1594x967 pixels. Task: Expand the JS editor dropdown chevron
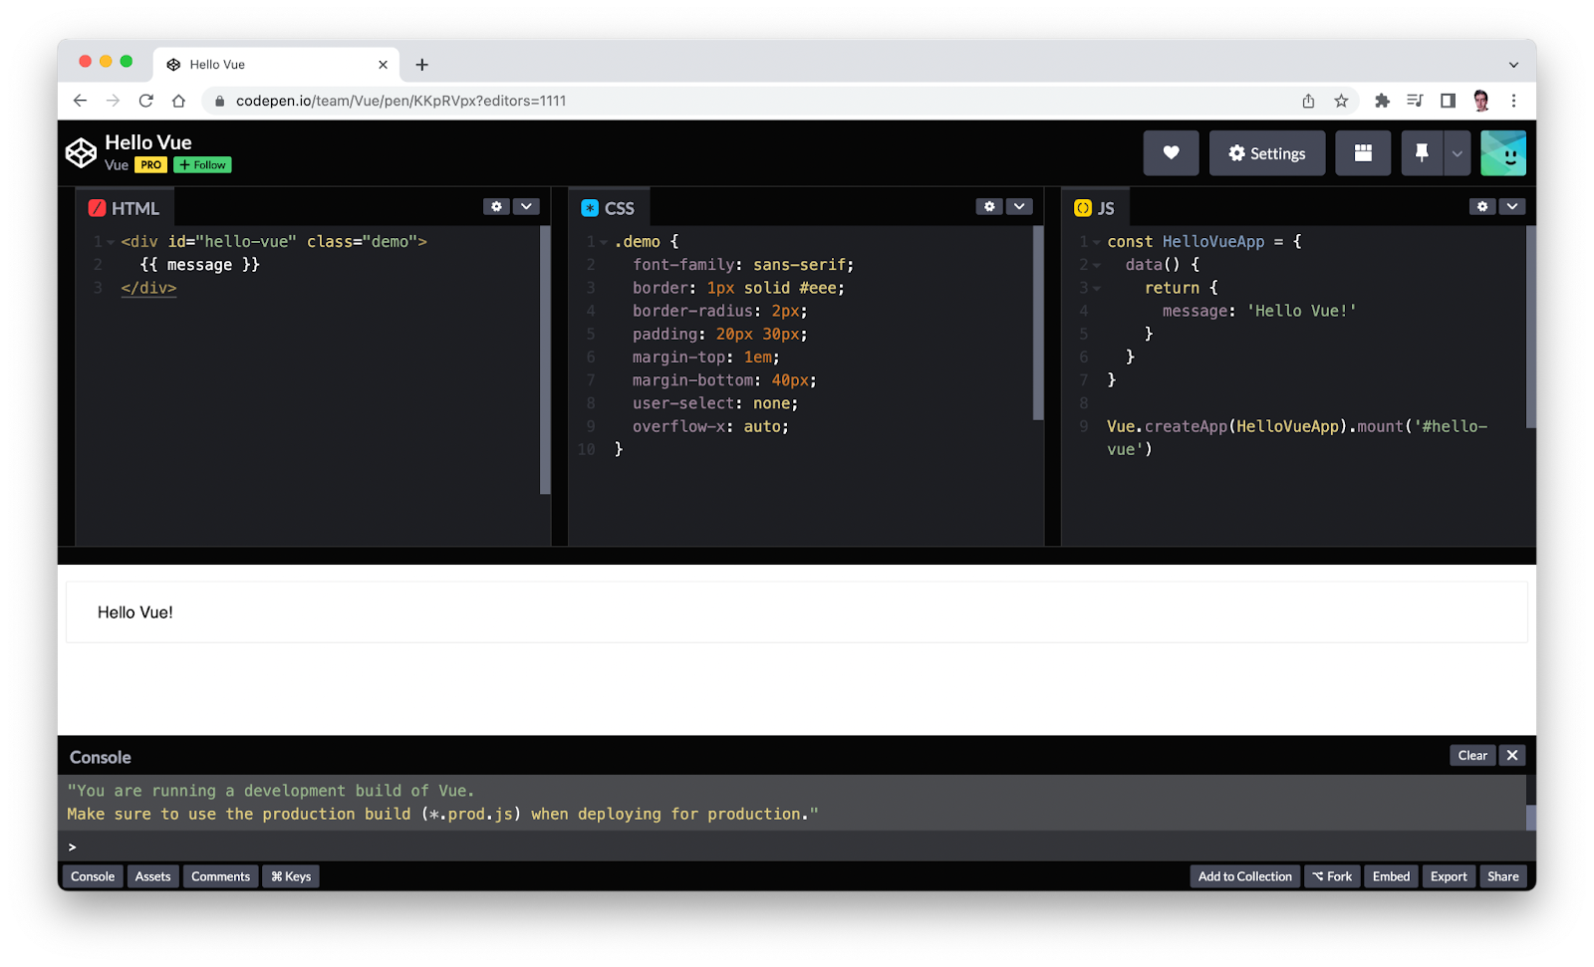pyautogui.click(x=1512, y=206)
